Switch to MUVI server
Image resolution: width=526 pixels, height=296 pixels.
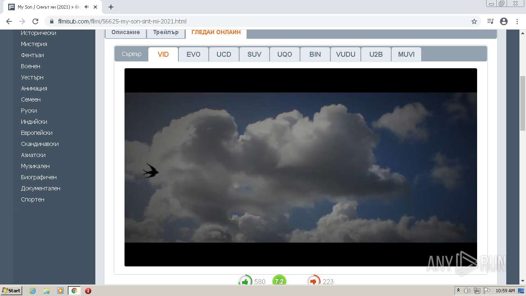click(x=406, y=54)
